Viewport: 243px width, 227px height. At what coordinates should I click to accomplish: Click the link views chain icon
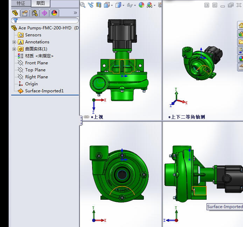coord(86,117)
